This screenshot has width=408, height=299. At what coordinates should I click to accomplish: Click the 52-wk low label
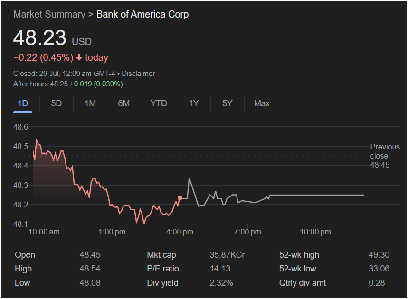298,269
